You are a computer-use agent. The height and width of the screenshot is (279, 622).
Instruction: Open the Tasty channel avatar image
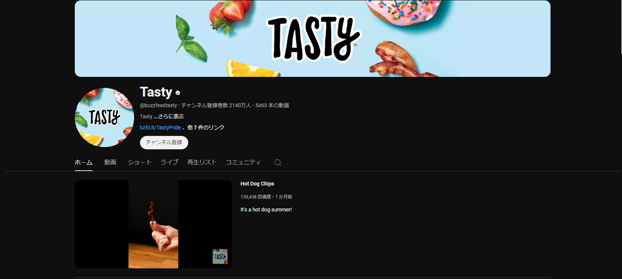104,118
